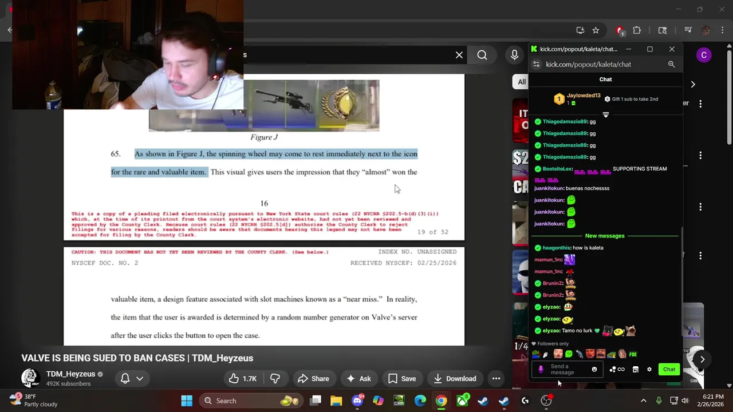Open the Chrome extensions puzzle menu
The height and width of the screenshot is (412, 733).
tap(637, 30)
